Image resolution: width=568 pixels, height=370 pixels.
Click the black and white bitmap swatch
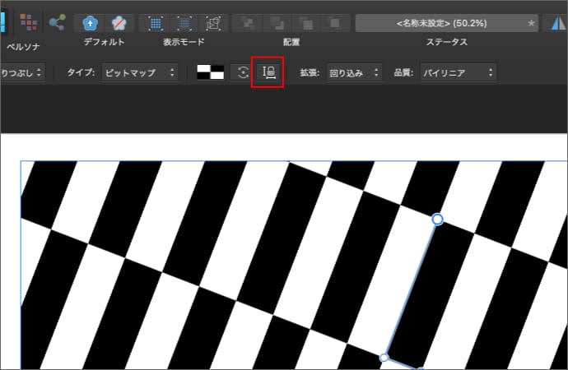point(211,72)
